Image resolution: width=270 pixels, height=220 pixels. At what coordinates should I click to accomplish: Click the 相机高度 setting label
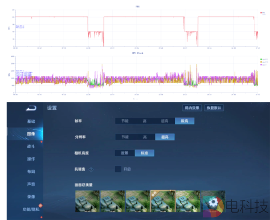pos(82,153)
